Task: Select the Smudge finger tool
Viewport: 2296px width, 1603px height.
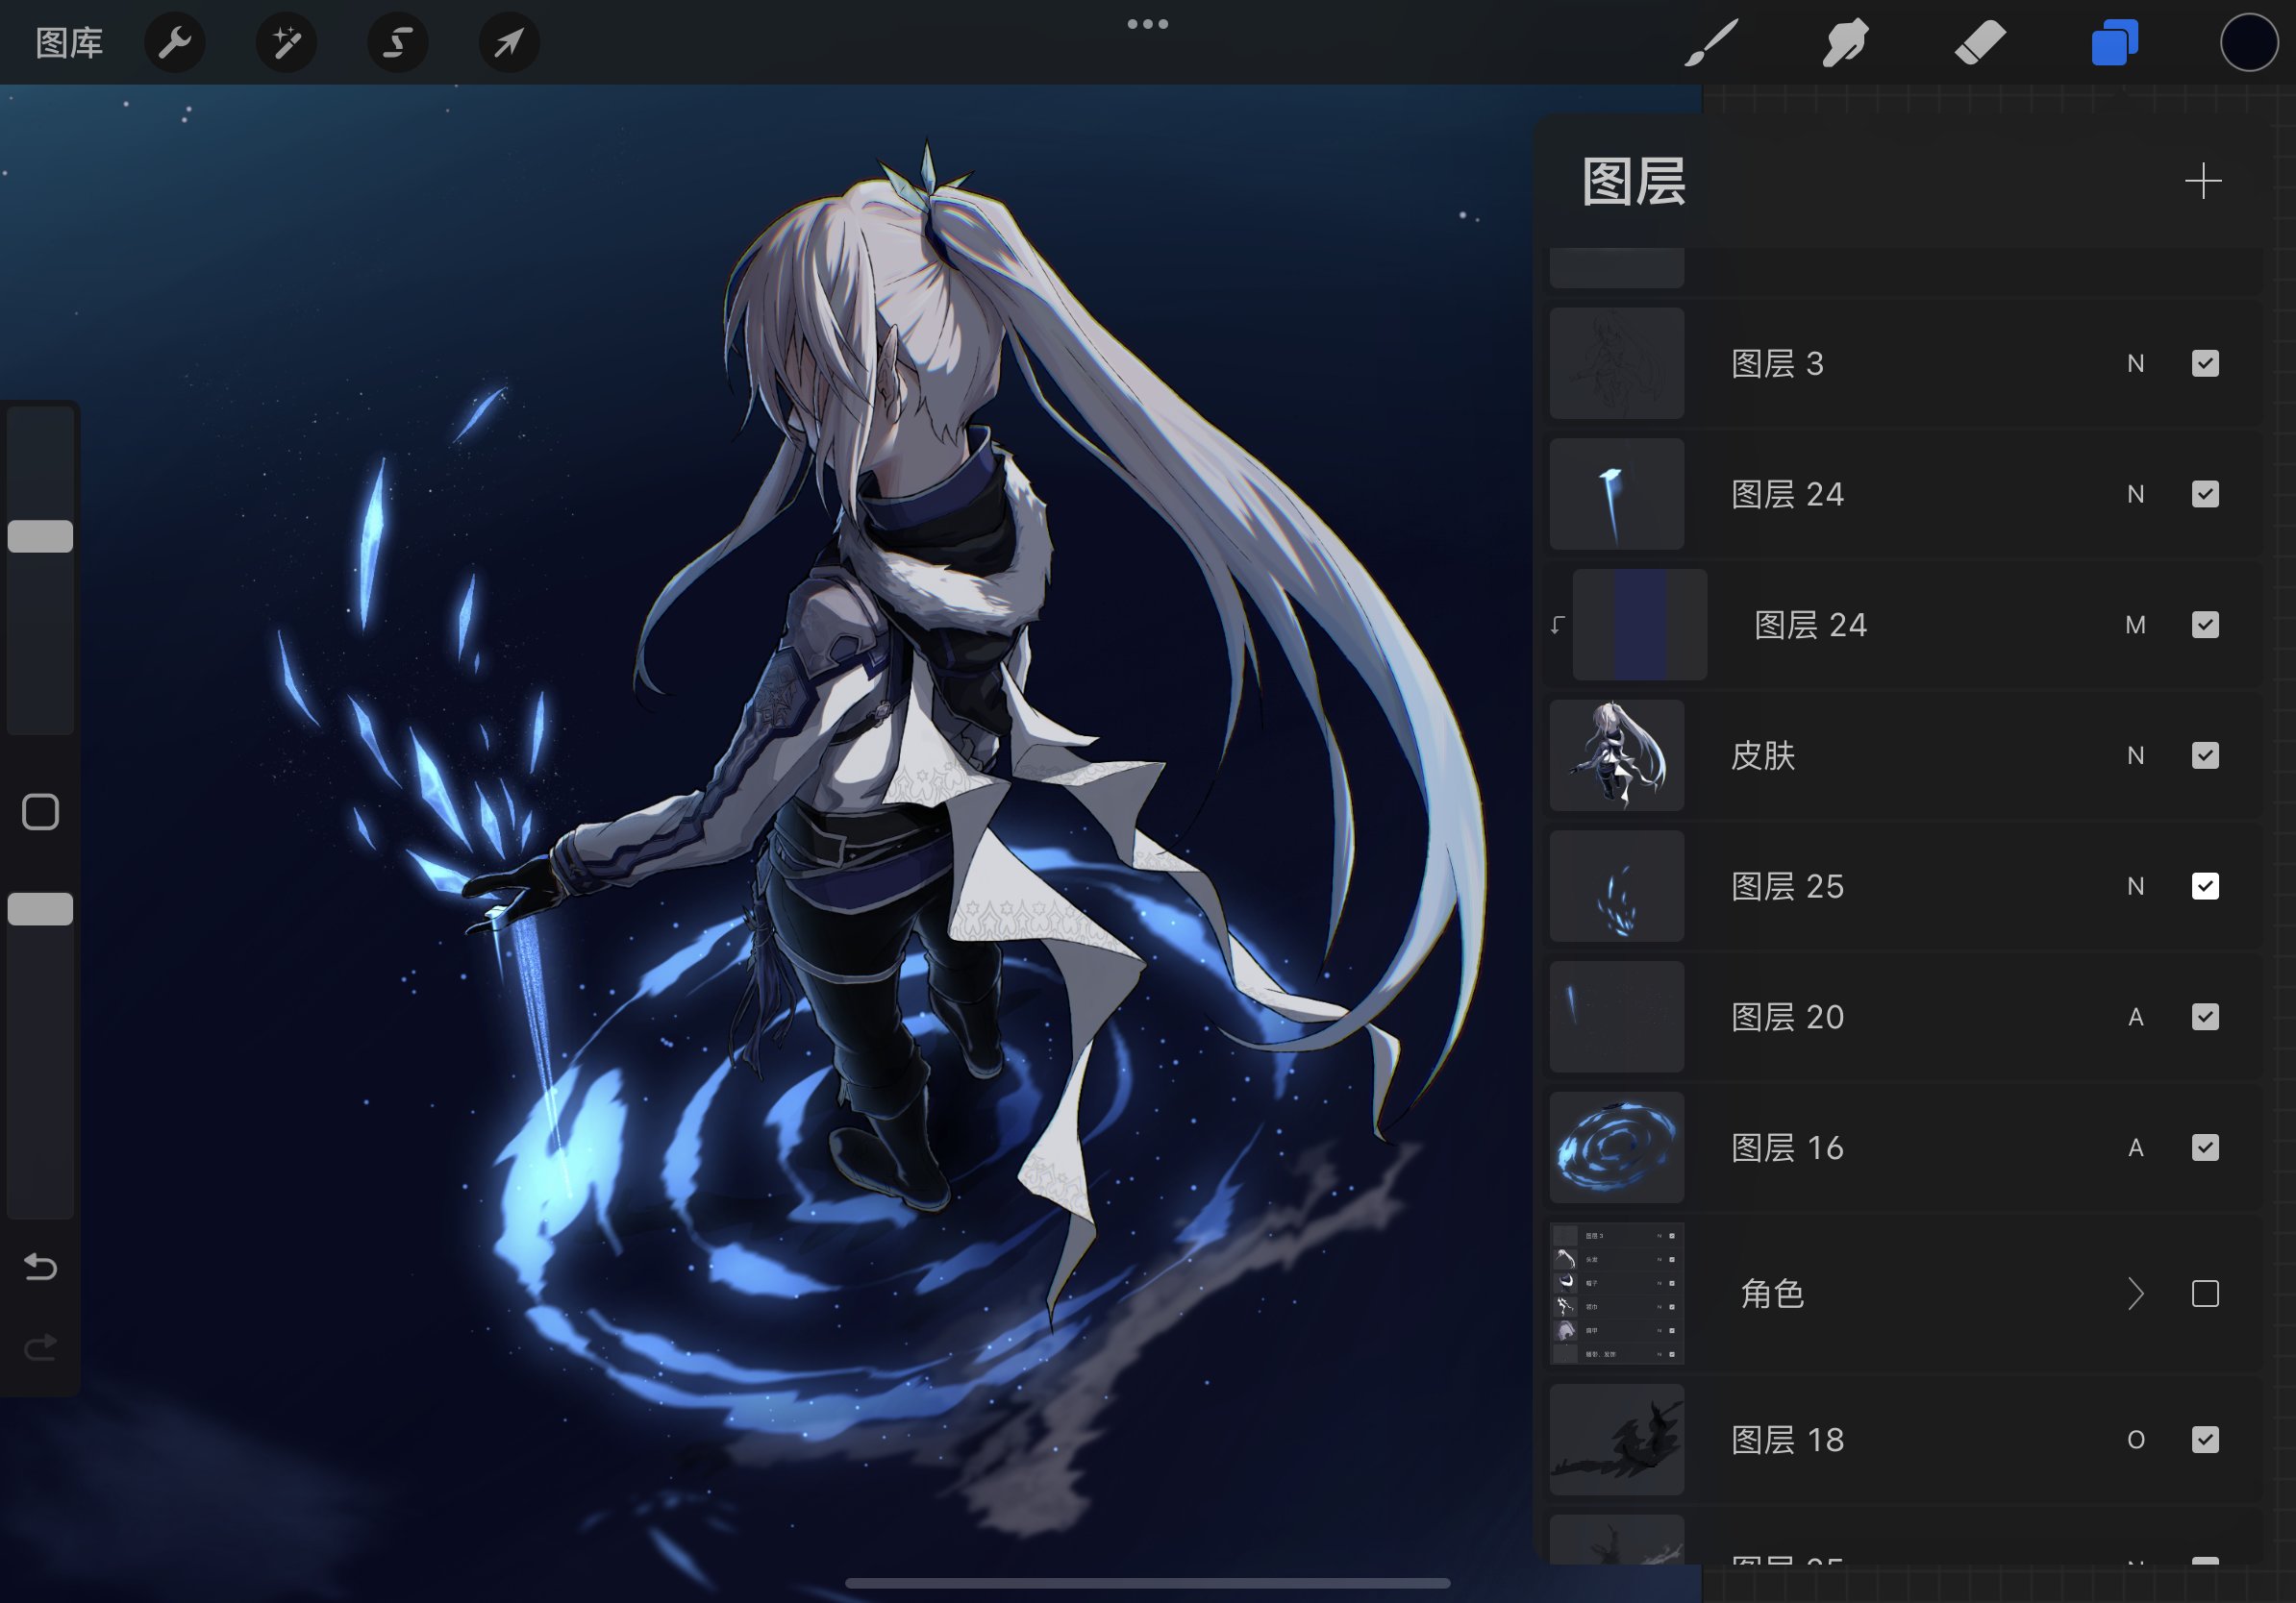Action: pyautogui.click(x=1845, y=43)
